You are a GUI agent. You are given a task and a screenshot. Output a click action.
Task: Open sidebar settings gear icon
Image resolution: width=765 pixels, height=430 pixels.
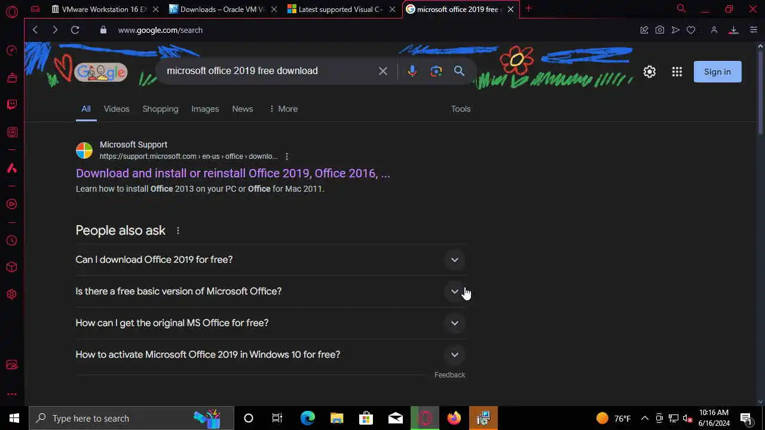12,294
